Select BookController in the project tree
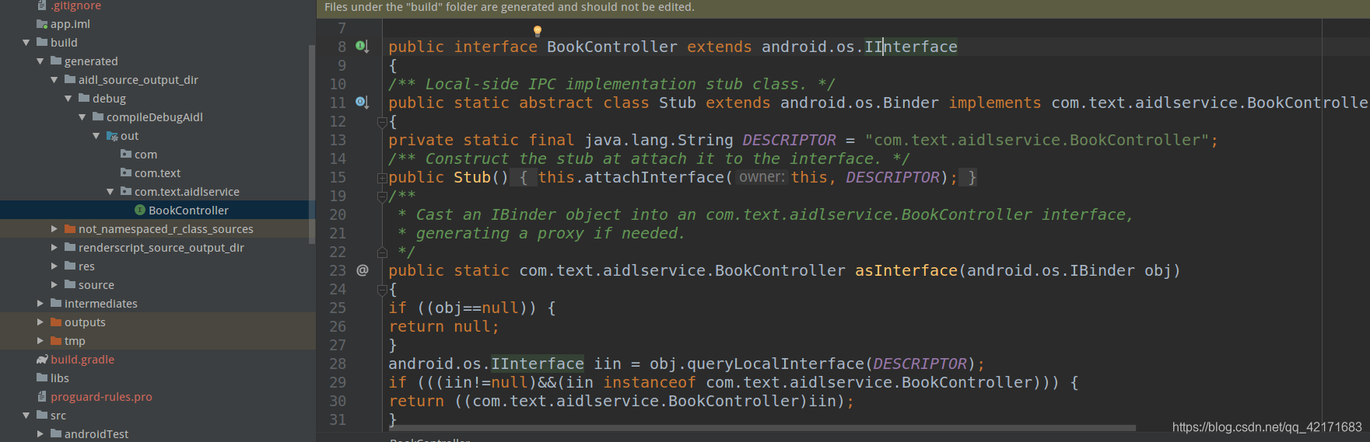This screenshot has height=442, width=1370. coord(158,211)
